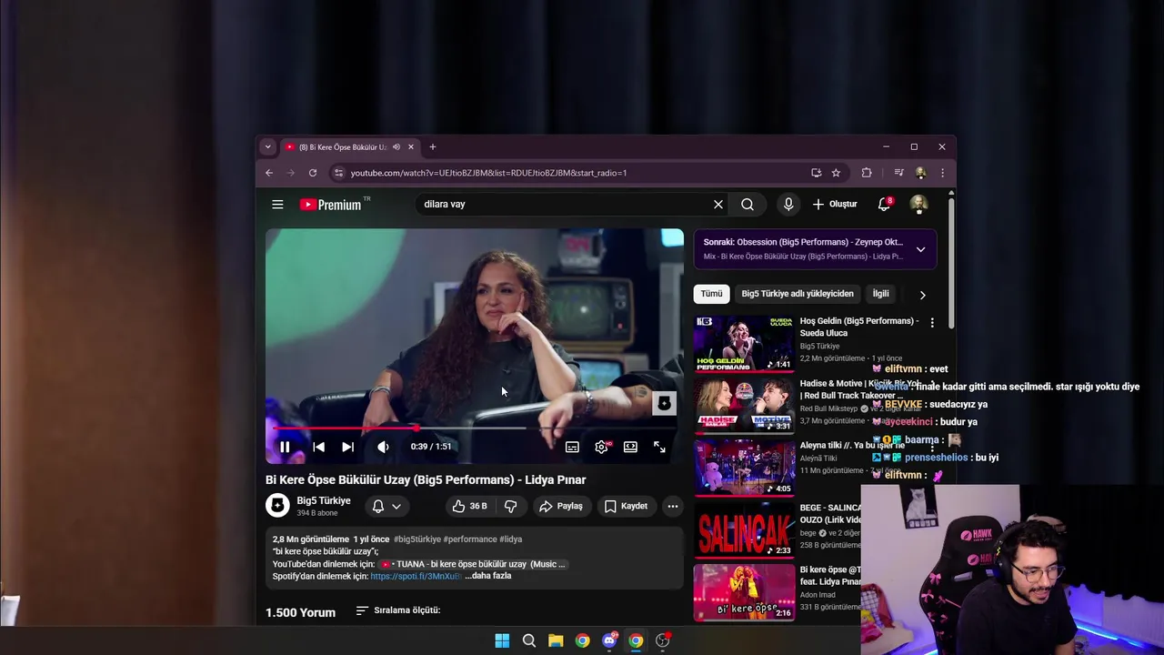Viewport: 1164px width, 655px height.
Task: Open File Explorer from taskbar
Action: click(x=556, y=640)
